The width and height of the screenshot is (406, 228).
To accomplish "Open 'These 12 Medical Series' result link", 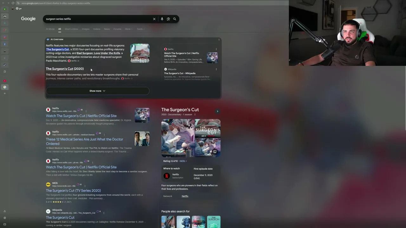I will tap(84, 141).
